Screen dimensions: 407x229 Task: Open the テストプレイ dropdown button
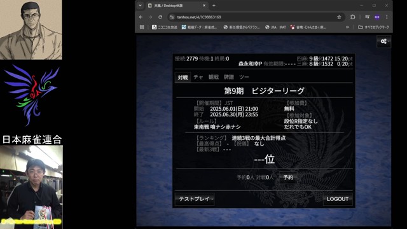point(195,199)
